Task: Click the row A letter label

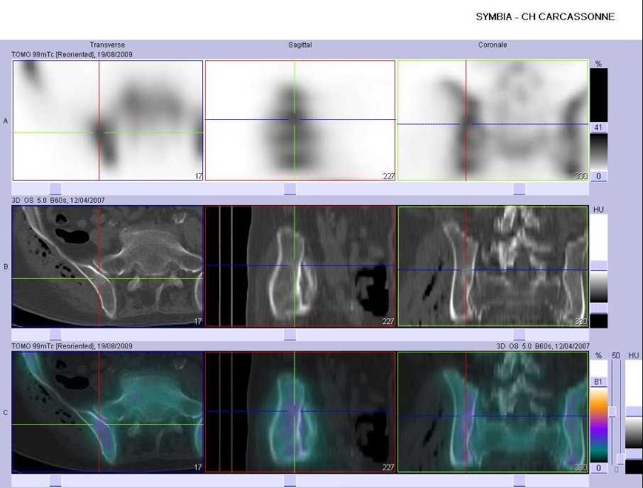Action: click(6, 121)
